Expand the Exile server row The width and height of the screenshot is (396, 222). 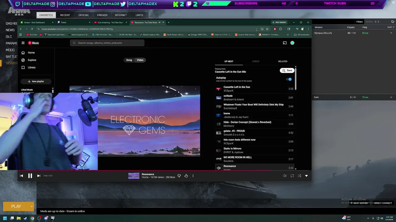click(391, 97)
